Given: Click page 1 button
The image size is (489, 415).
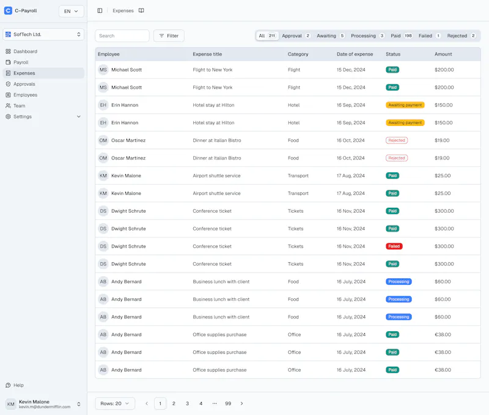Looking at the screenshot, I should [160, 403].
